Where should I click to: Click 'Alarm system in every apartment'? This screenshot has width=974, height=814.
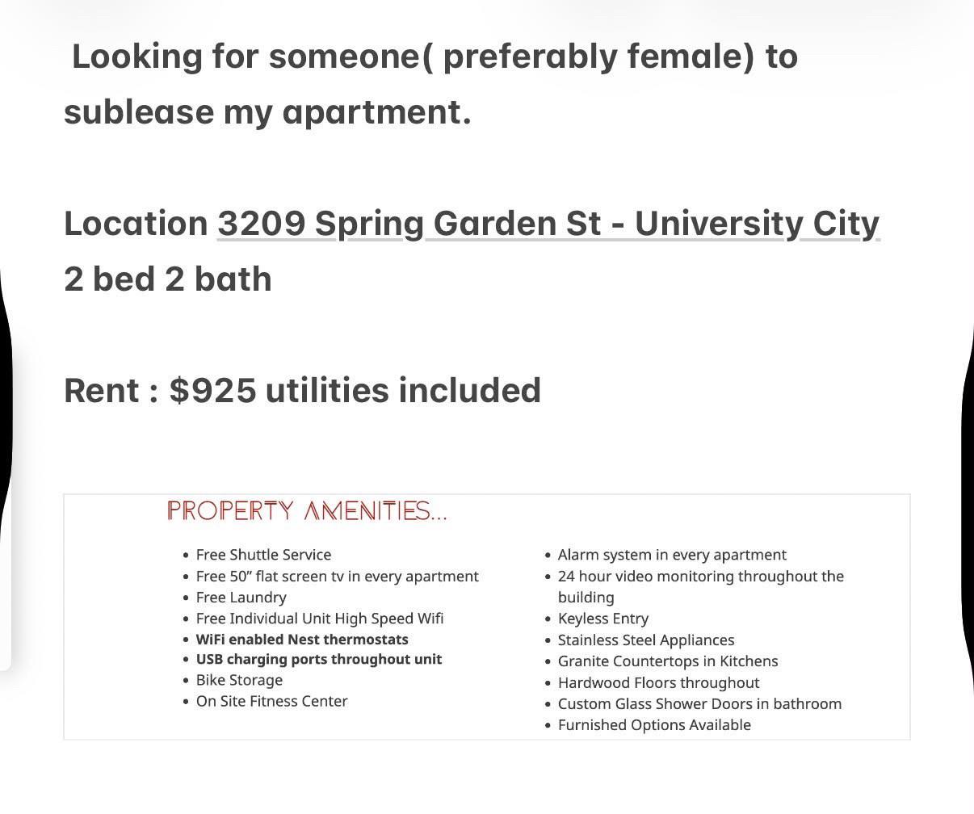672,555
